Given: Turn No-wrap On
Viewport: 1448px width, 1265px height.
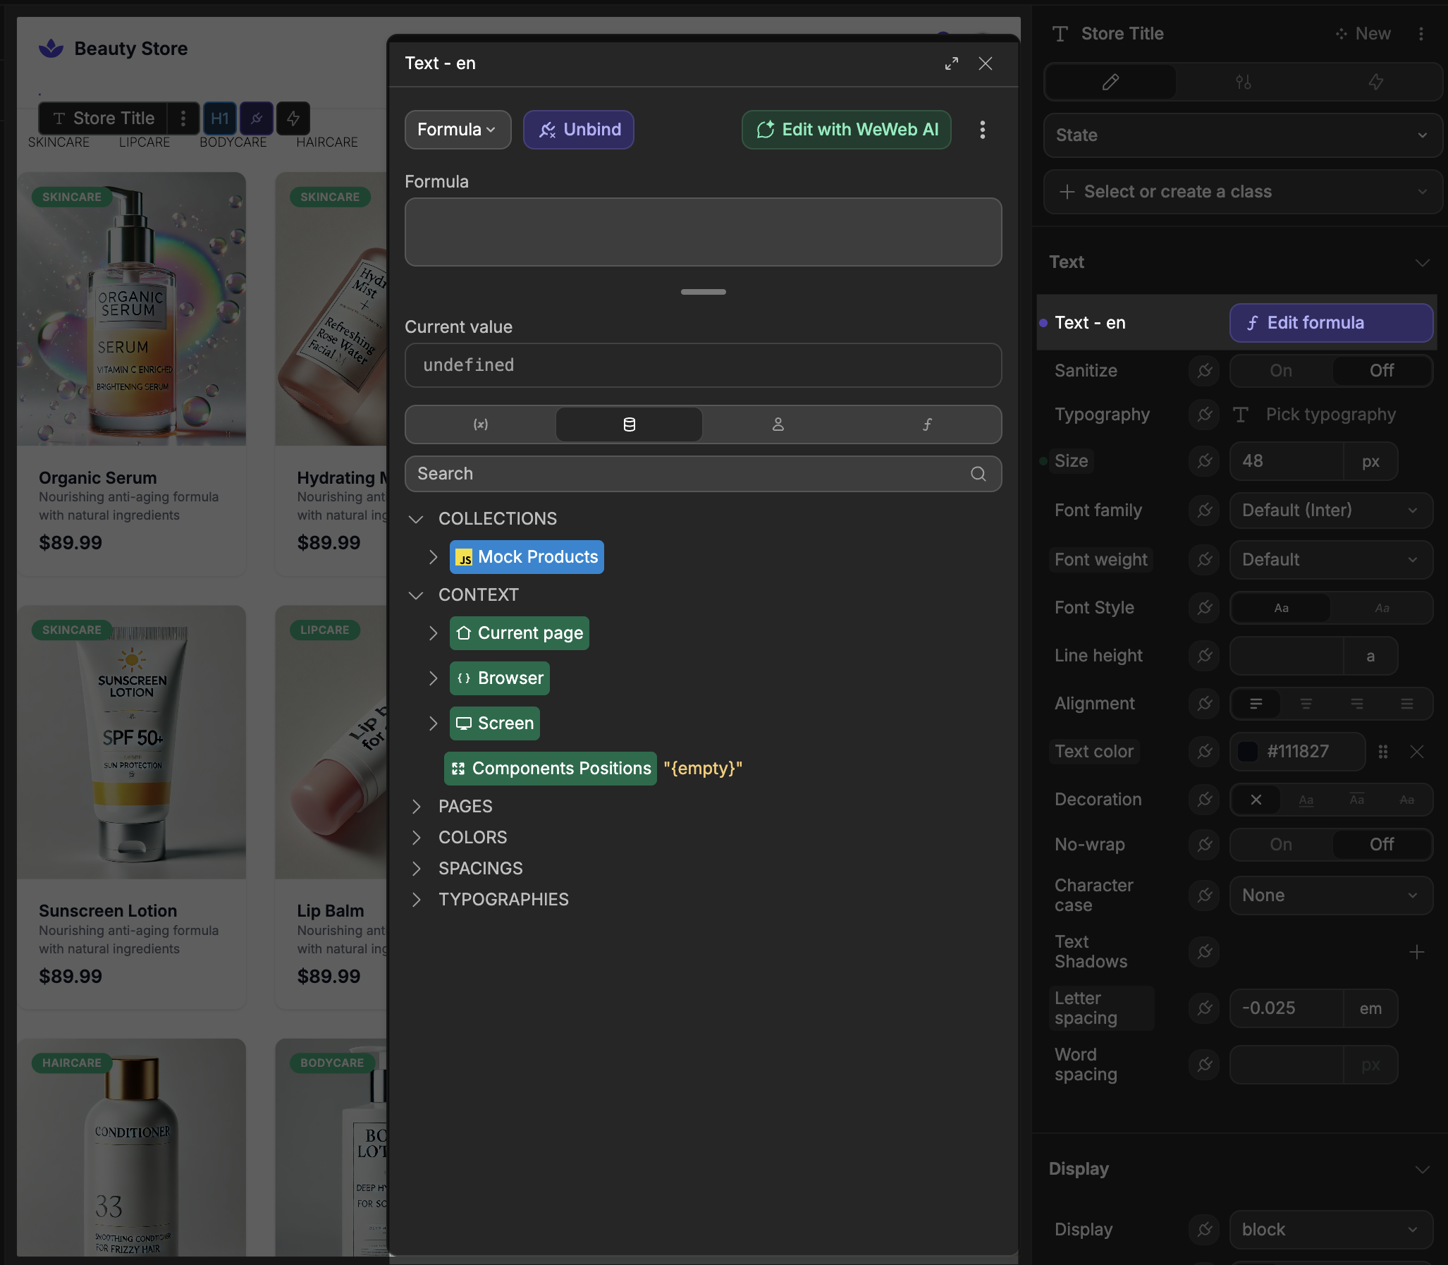Looking at the screenshot, I should [x=1280, y=844].
